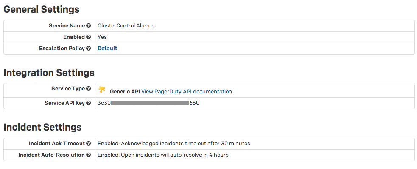
Task: Click help icon beside Incident Ack Timeout
Action: pos(88,144)
